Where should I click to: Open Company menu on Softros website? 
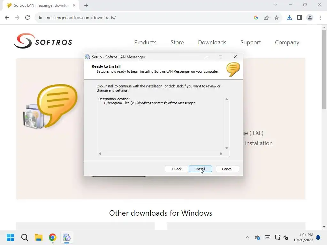point(287,42)
